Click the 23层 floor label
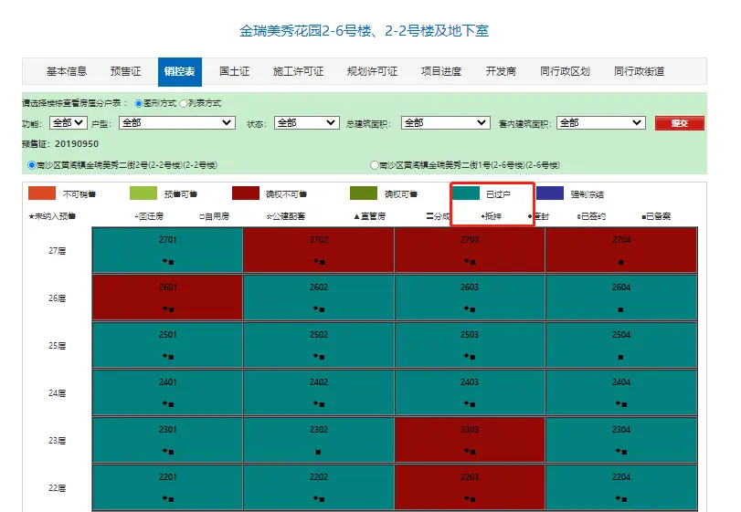 (x=58, y=440)
